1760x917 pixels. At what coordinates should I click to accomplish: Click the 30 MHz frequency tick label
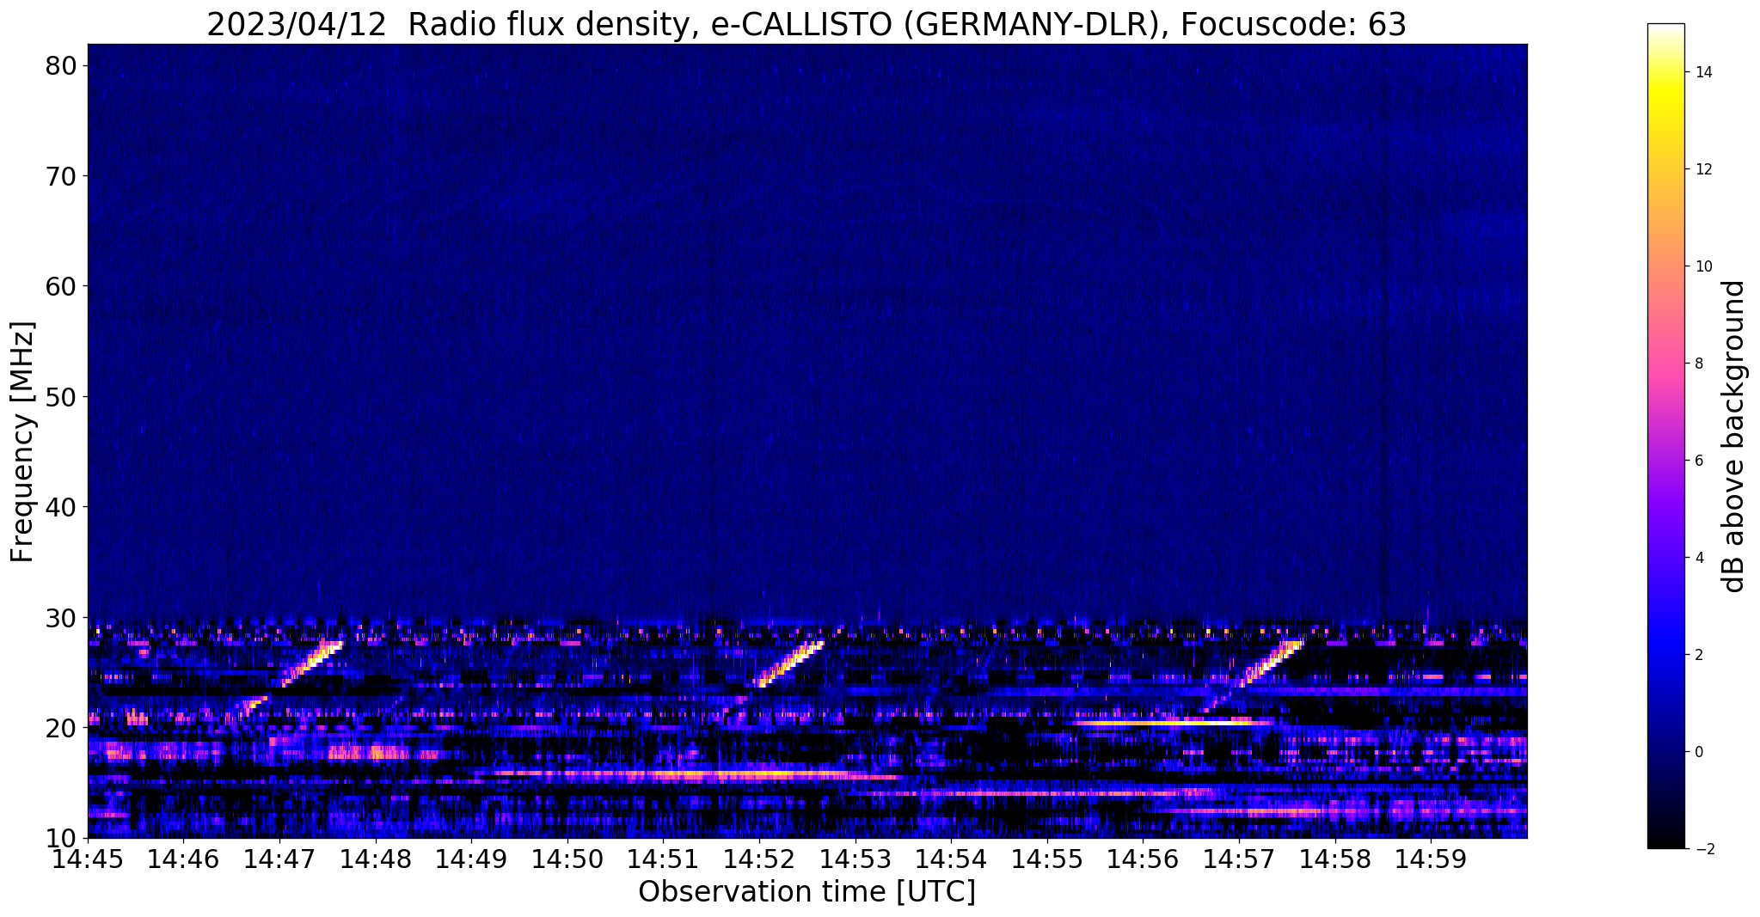click(x=63, y=617)
